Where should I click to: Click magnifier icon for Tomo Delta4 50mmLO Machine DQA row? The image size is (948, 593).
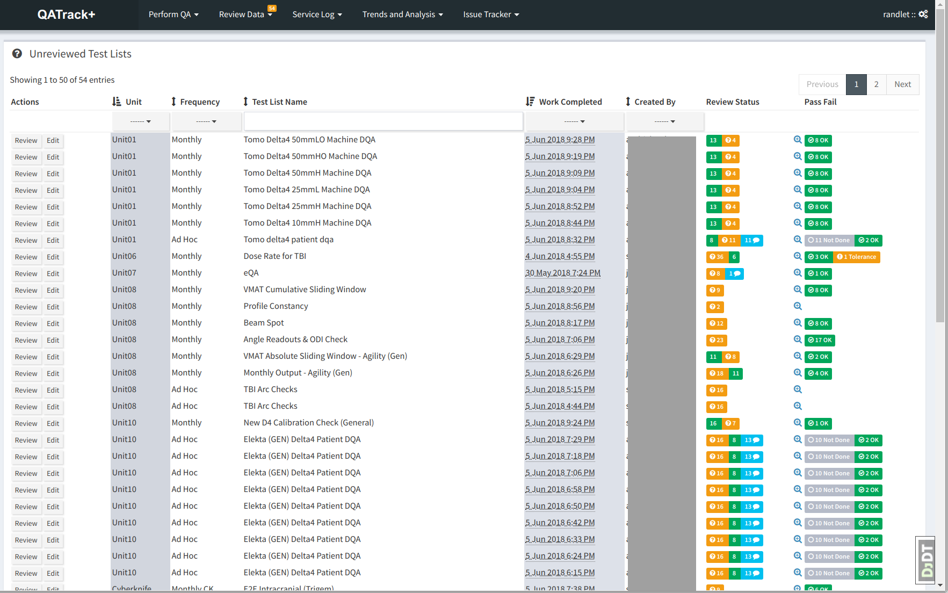(798, 140)
